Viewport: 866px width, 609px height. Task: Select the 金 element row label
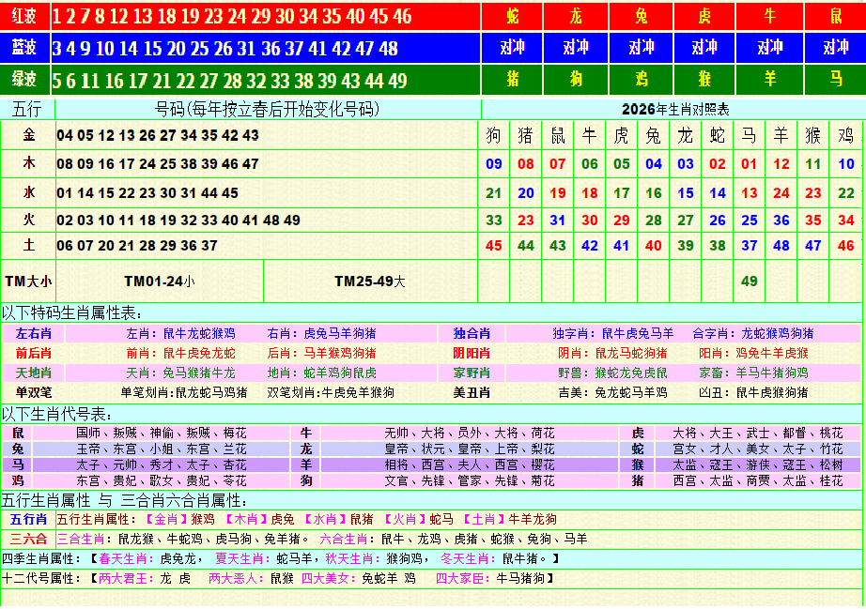[29, 135]
